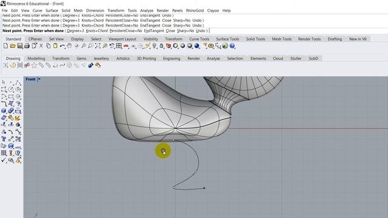This screenshot has width=388, height=218.
Task: Click the Text object T icon
Action: [4, 139]
